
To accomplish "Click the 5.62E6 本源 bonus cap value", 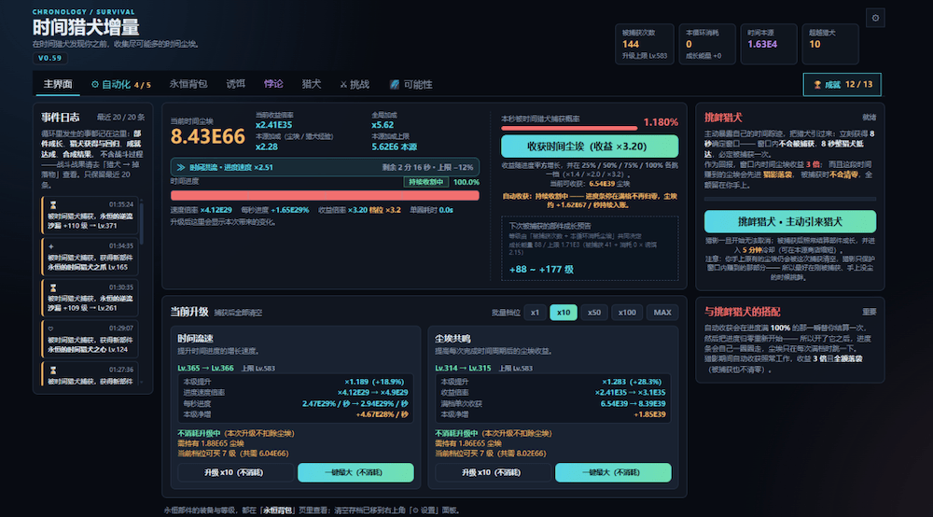I will pos(394,147).
